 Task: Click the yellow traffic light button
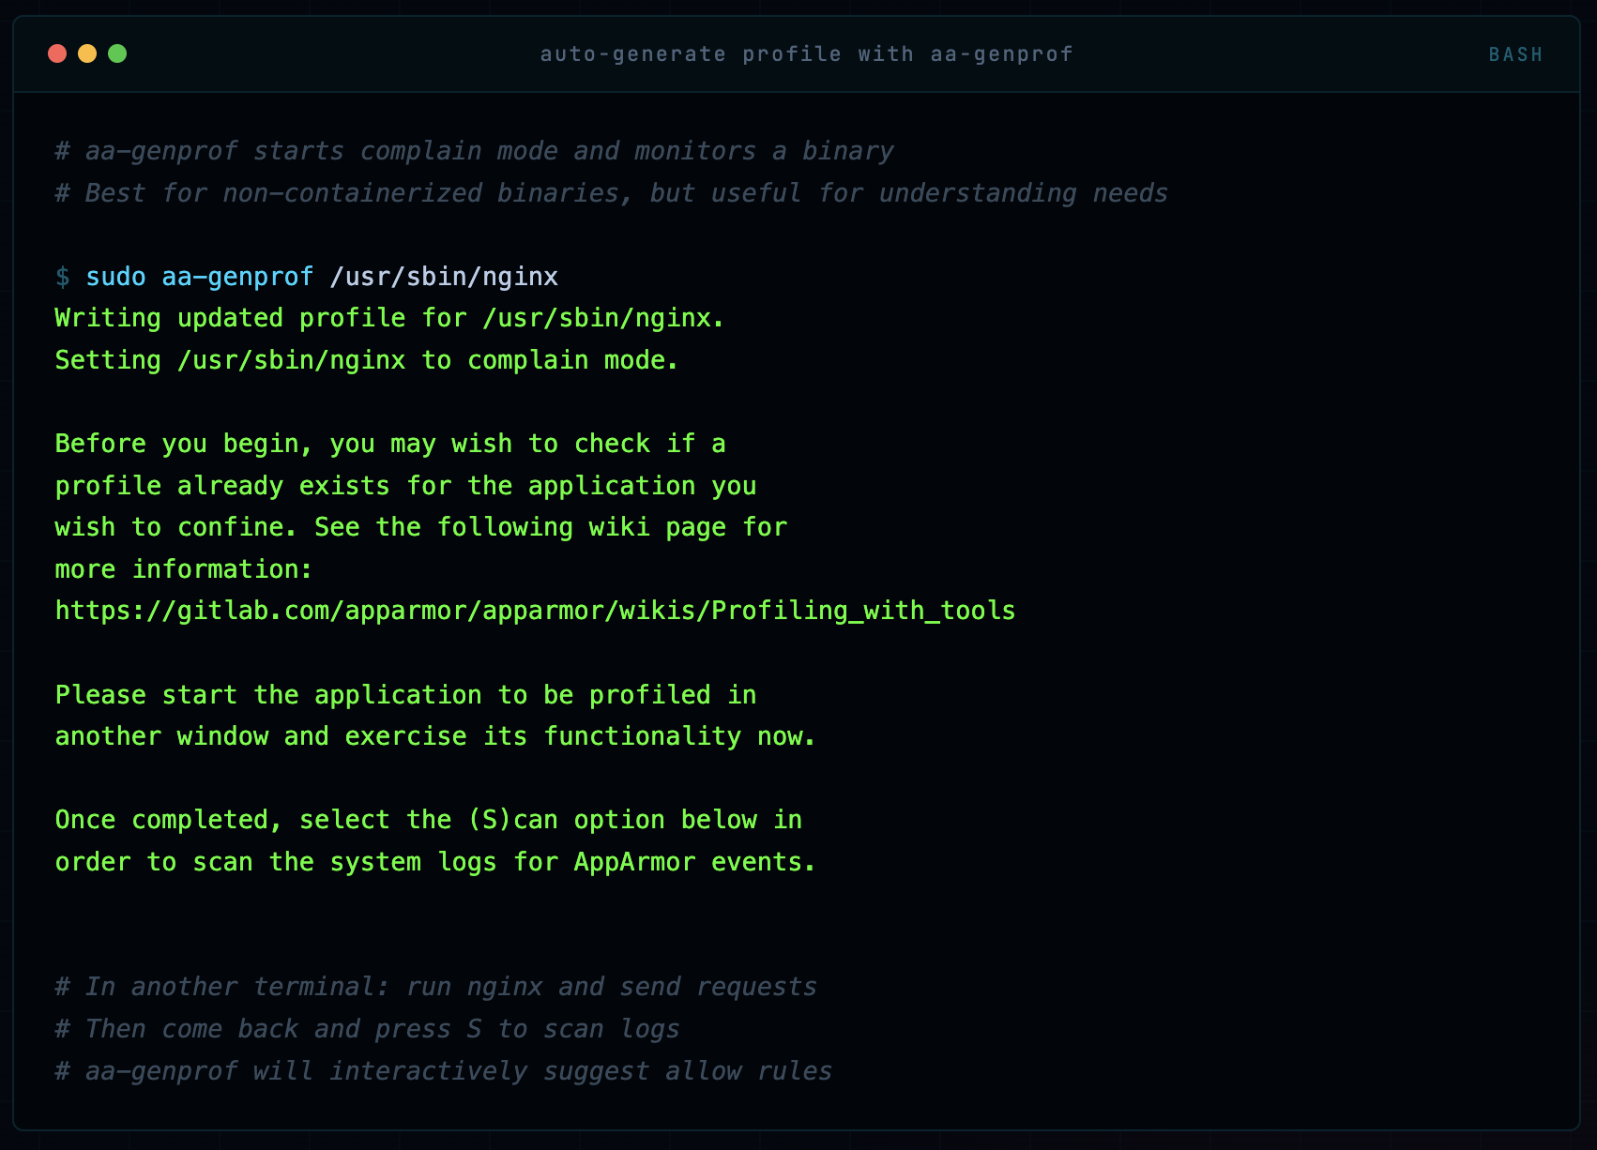pos(87,53)
